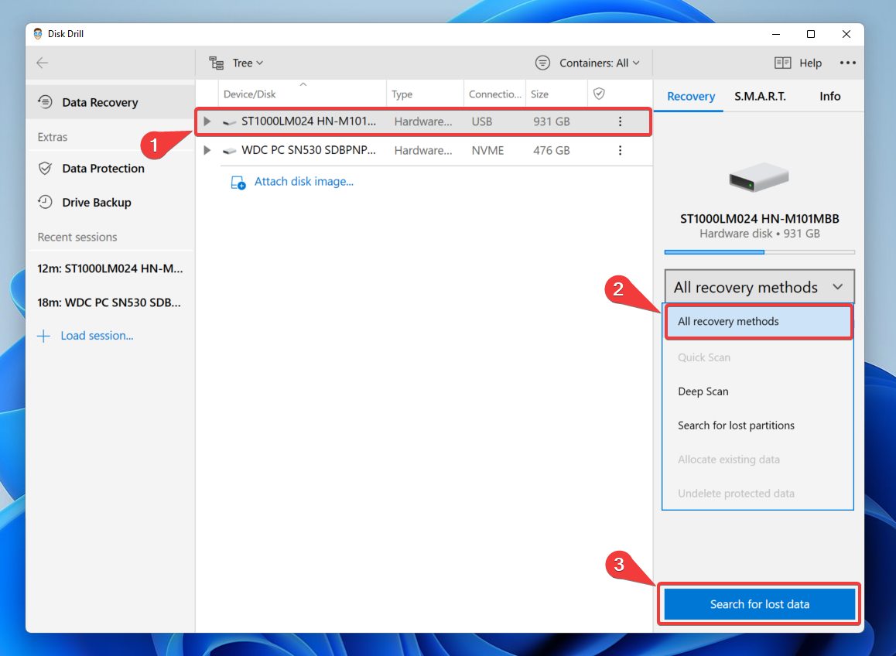
Task: Click the back arrow icon
Action: pyautogui.click(x=43, y=63)
